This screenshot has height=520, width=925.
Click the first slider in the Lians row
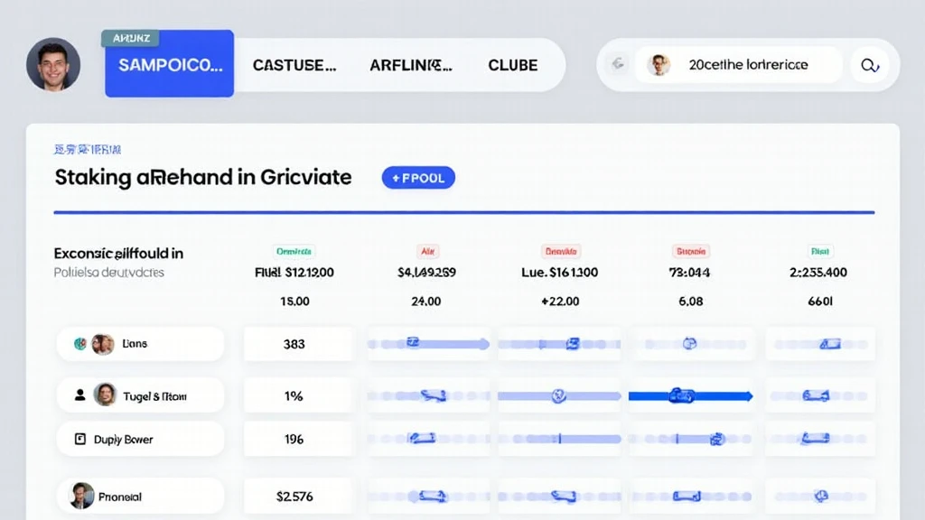tap(428, 343)
